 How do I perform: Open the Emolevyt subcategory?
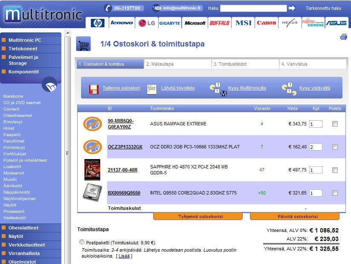pyautogui.click(x=13, y=122)
